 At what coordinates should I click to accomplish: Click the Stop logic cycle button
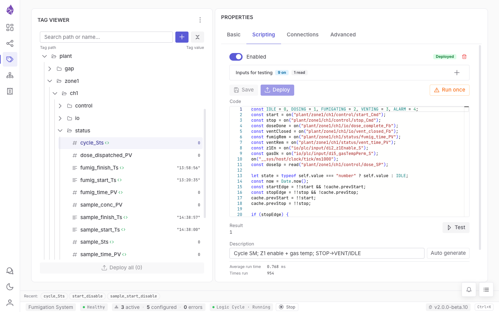[287, 307]
